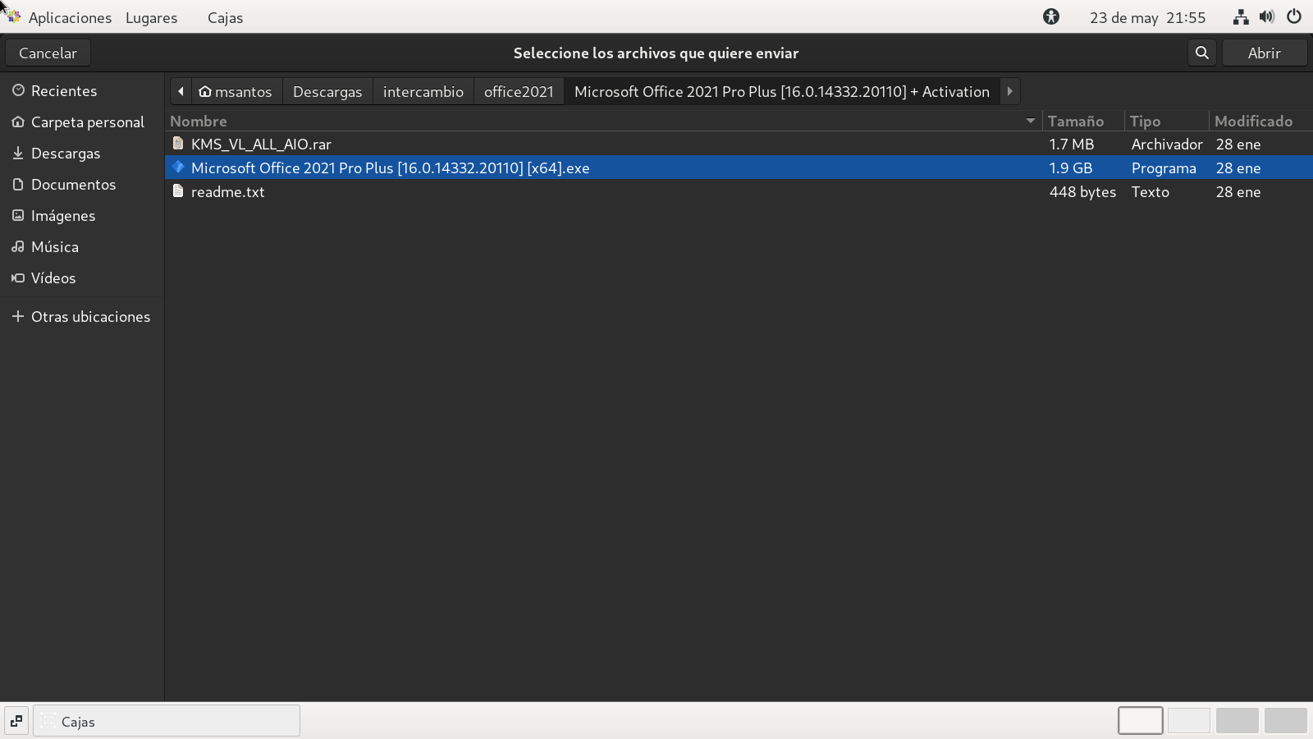Navigate to office2021 in path bar
Screen dimensions: 1313x739
(519, 91)
